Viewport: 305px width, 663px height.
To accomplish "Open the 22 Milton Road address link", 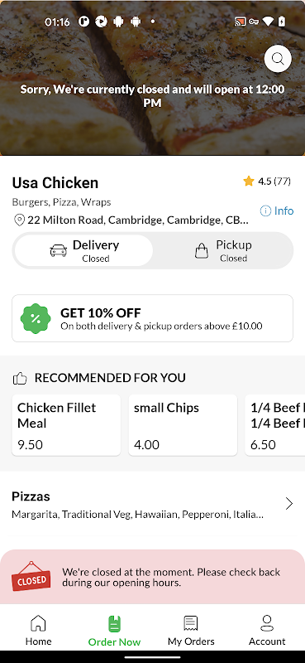I will click(138, 220).
